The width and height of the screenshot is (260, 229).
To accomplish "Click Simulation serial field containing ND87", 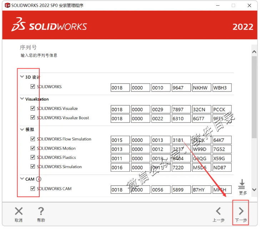I will pyautogui.click(x=222, y=167).
